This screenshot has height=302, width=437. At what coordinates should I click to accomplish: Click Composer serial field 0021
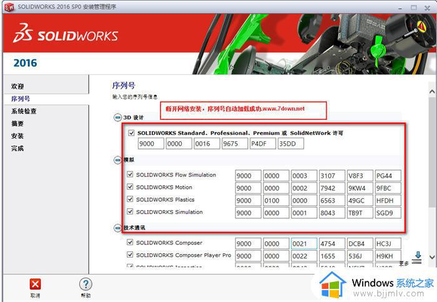pos(304,243)
